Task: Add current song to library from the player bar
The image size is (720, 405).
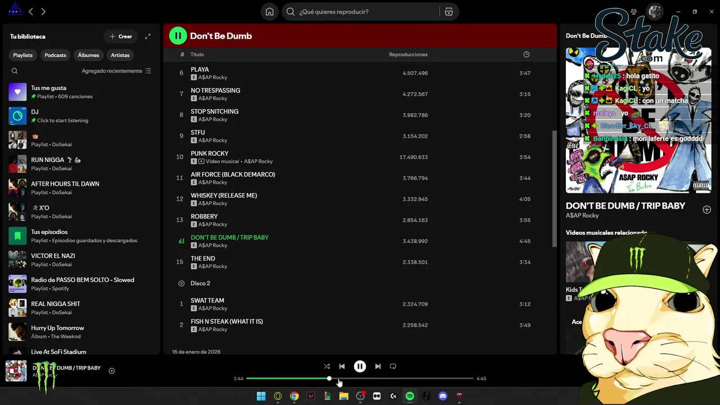Action: point(111,371)
